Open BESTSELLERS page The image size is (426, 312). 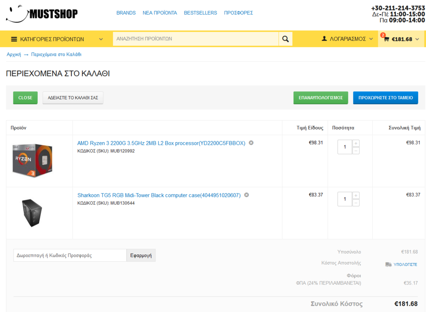click(201, 13)
